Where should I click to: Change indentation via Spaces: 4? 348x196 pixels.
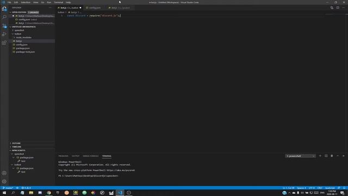pos(301,188)
